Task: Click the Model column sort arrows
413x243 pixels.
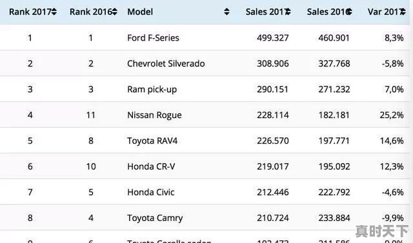Action: click(x=227, y=12)
